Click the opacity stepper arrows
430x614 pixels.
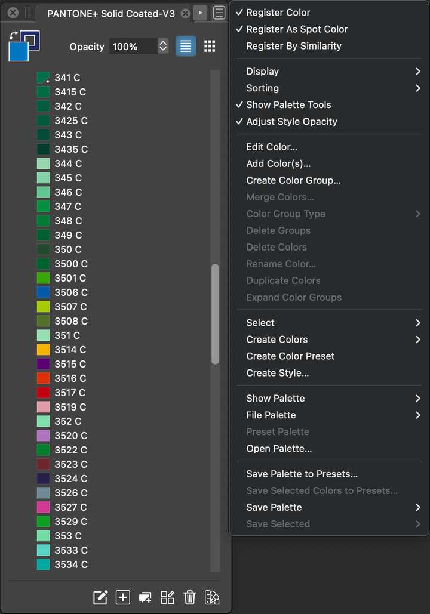point(163,46)
